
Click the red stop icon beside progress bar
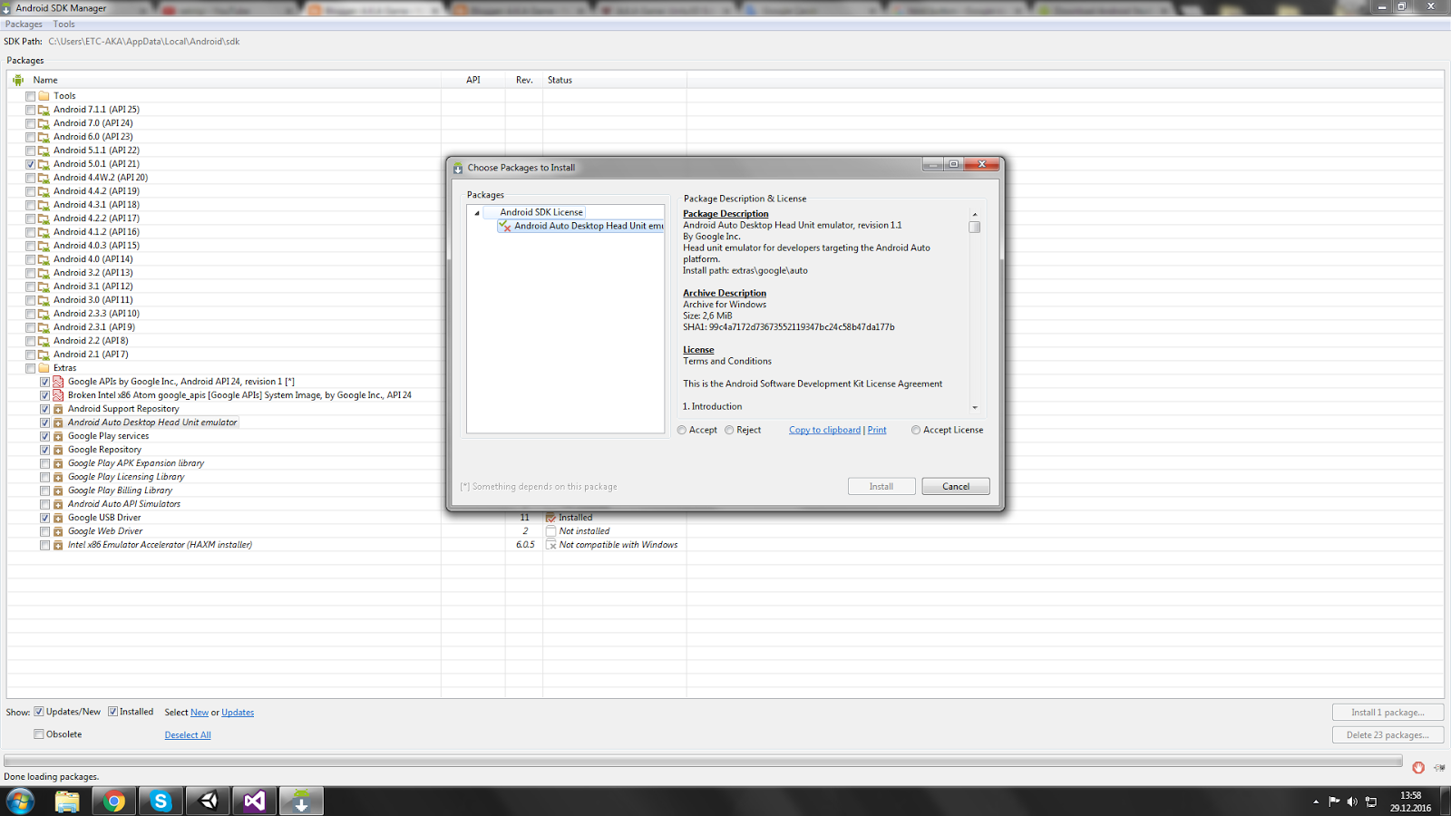[1418, 767]
